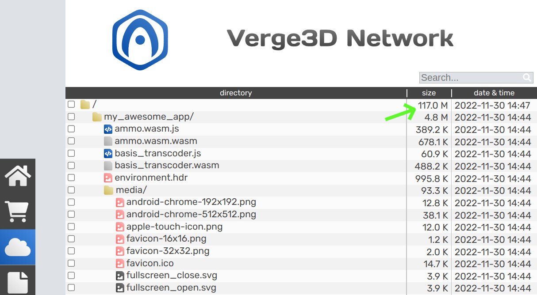Click the 4.8 M size value
The width and height of the screenshot is (537, 295).
tap(436, 117)
